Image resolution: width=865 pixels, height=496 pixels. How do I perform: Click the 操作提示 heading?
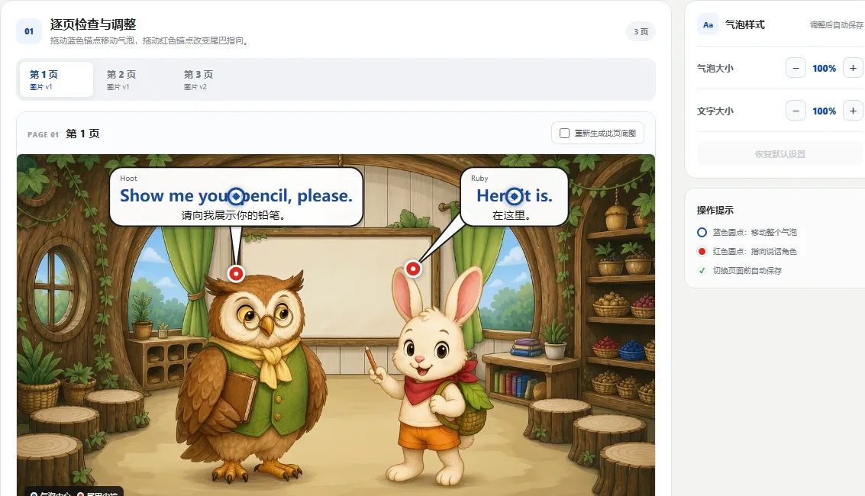(715, 210)
